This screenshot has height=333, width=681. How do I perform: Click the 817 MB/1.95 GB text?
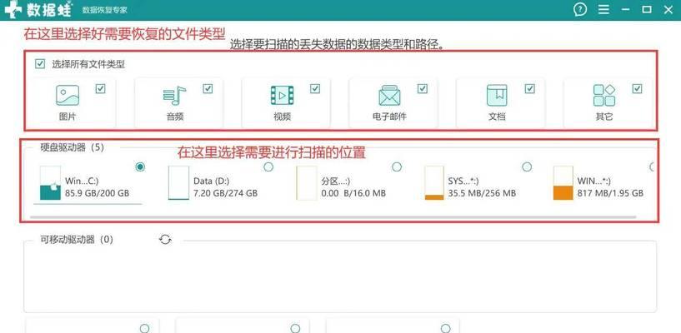pyautogui.click(x=610, y=193)
